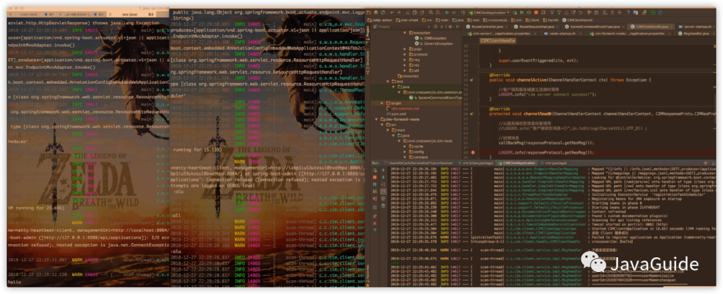Collapse the cim-forward-route module

(x=375, y=119)
